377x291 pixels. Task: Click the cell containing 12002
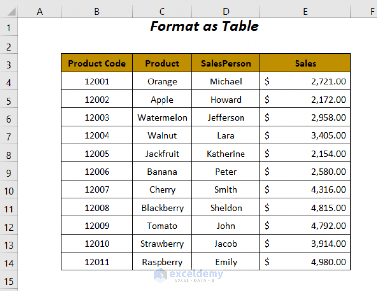click(97, 99)
